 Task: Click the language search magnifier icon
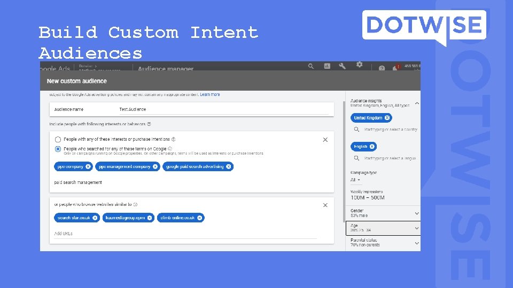click(x=356, y=158)
